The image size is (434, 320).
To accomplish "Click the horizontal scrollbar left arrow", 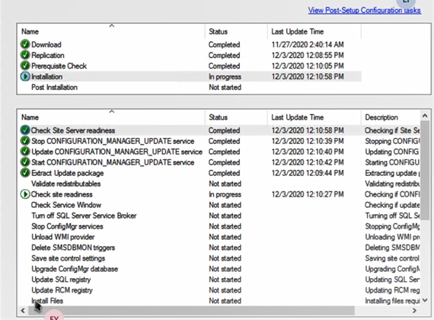I will click(x=23, y=311).
